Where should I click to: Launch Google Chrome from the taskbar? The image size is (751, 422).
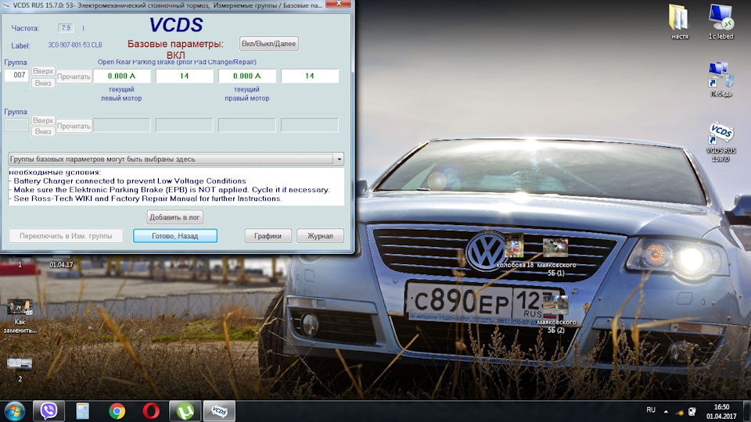pos(117,411)
